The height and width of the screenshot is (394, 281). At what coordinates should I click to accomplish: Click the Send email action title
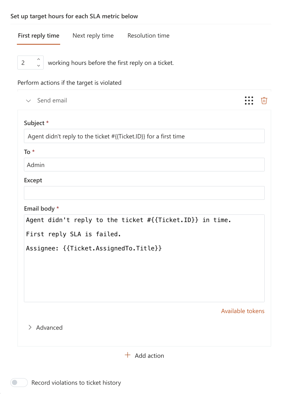tap(52, 101)
